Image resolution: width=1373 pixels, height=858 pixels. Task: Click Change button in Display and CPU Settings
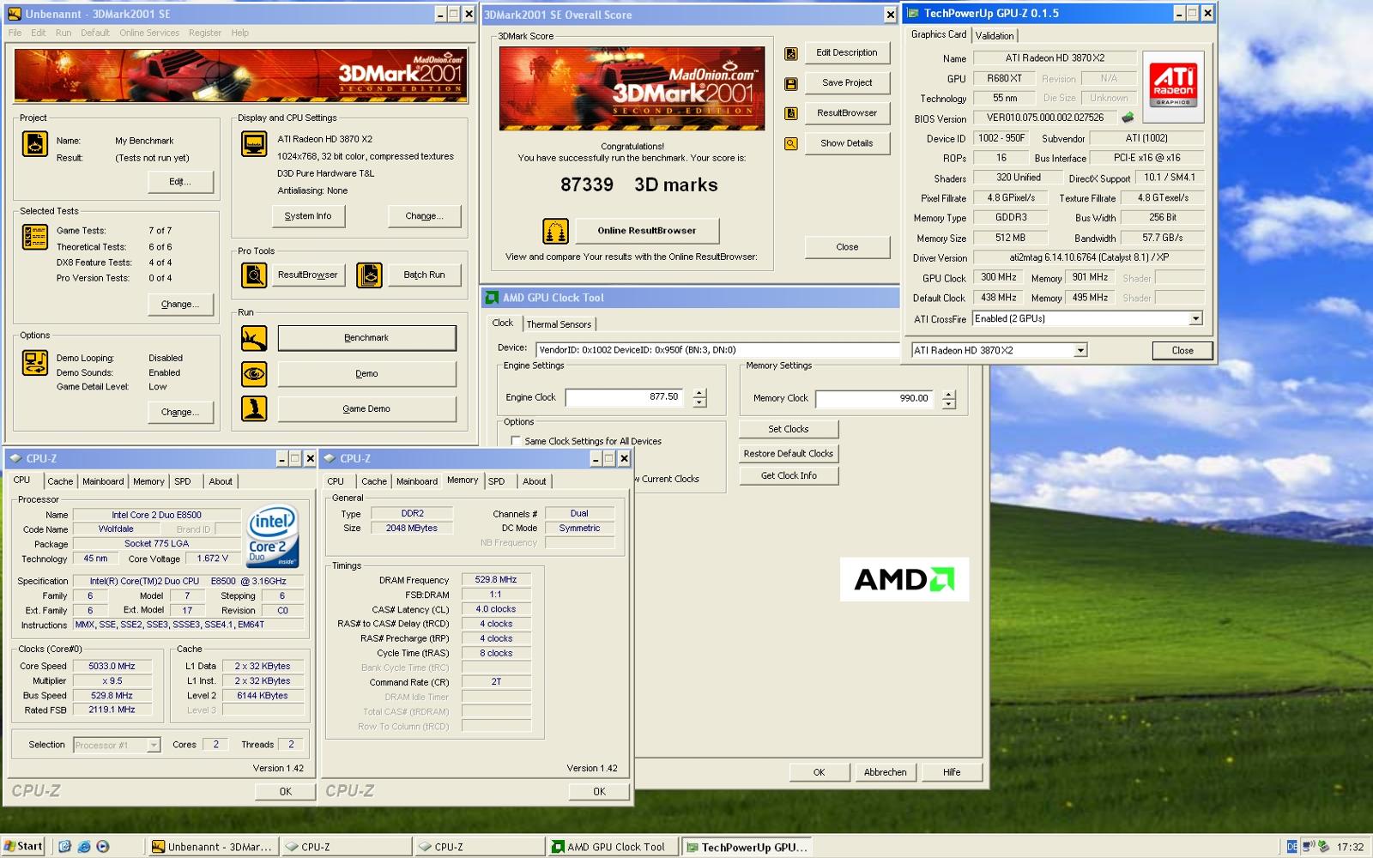[x=424, y=216]
